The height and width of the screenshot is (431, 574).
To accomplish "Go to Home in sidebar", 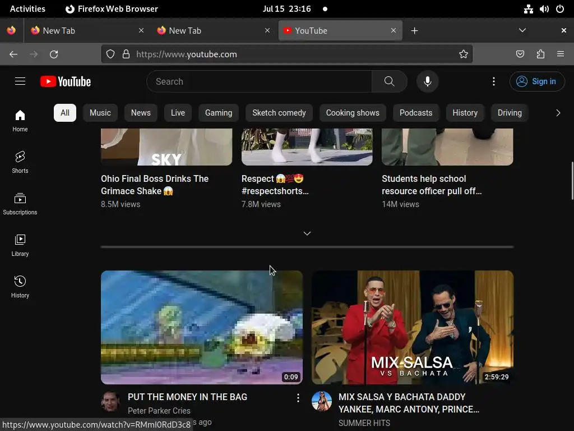I will [20, 121].
